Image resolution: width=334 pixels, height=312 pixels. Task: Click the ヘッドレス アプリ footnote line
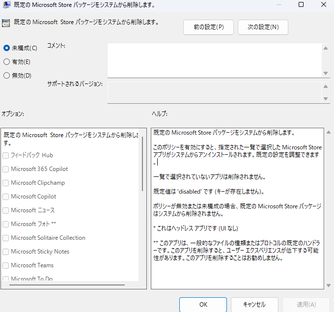[195, 228]
